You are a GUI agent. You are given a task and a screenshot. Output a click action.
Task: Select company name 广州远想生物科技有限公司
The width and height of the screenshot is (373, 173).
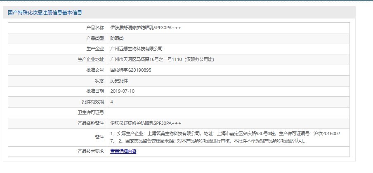coord(136,49)
